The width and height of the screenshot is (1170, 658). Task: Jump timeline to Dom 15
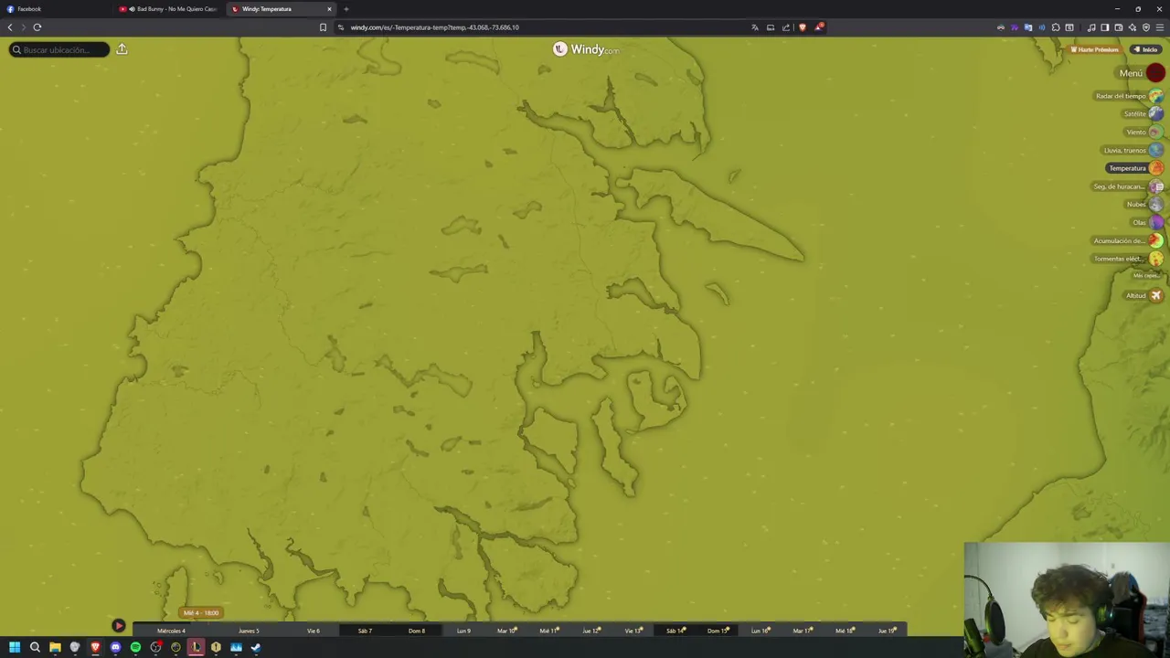pyautogui.click(x=718, y=631)
